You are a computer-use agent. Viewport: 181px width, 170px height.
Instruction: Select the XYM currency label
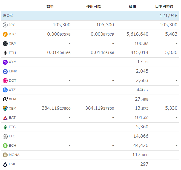(13, 62)
